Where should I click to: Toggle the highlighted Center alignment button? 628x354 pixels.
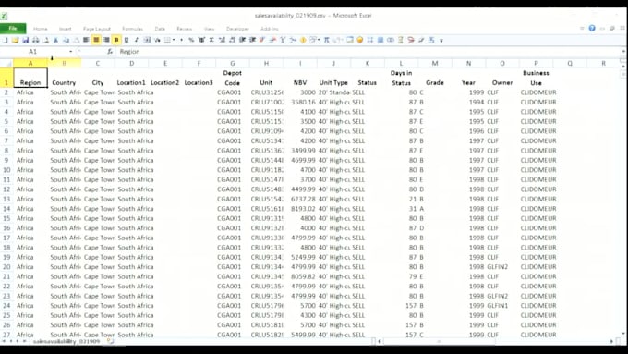pyautogui.click(x=96, y=40)
